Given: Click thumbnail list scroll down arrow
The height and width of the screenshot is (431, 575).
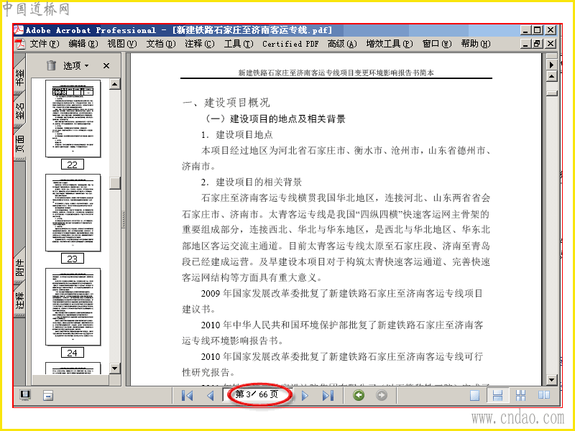Looking at the screenshot, I should click(114, 369).
